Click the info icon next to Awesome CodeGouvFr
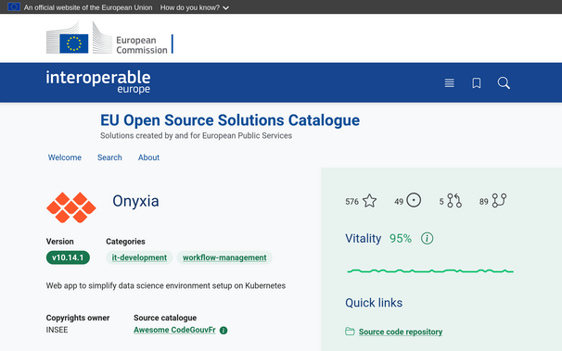The height and width of the screenshot is (351, 562). [x=224, y=331]
